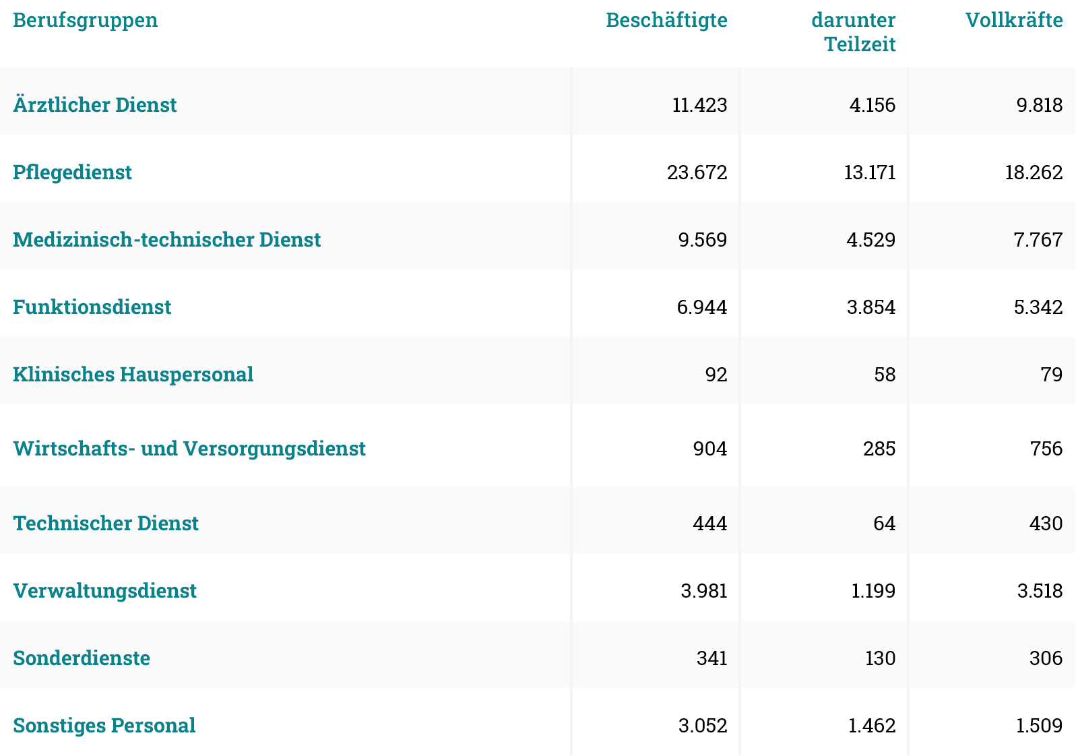Viewport: 1078px width, 756px height.
Task: Open the Technischer Dienst row label
Action: coord(106,524)
